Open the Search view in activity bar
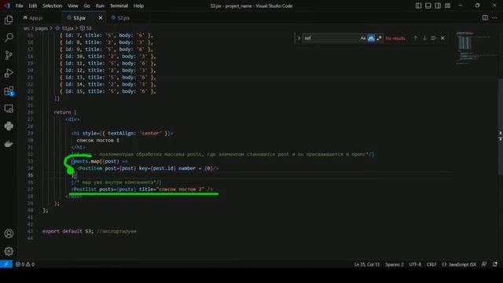The height and width of the screenshot is (283, 503). pyautogui.click(x=9, y=38)
